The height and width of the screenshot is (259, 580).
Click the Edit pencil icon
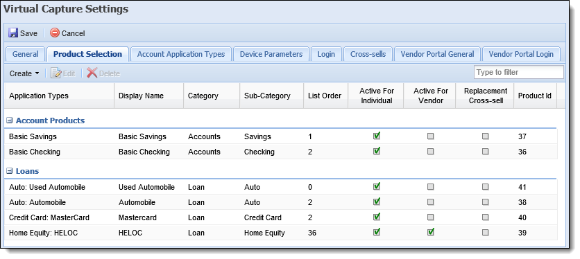(x=56, y=73)
